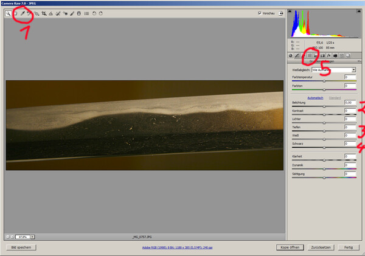This screenshot has height=256, width=365.
Task: Click the zoom percentage field
Action: (x=23, y=237)
